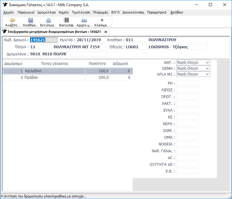
Task: Focus the ΛΙΠΟΣ input field
Action: [187, 90]
